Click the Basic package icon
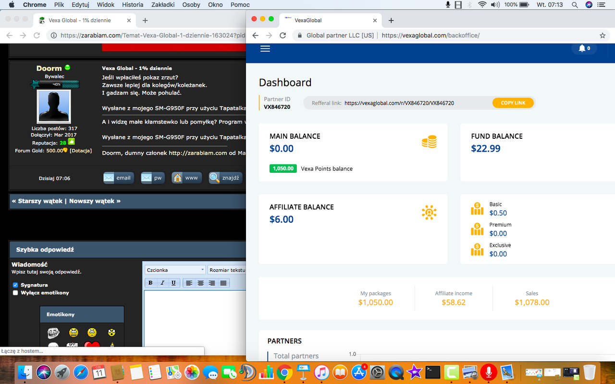Screen dimensions: 615x384 click(477, 209)
